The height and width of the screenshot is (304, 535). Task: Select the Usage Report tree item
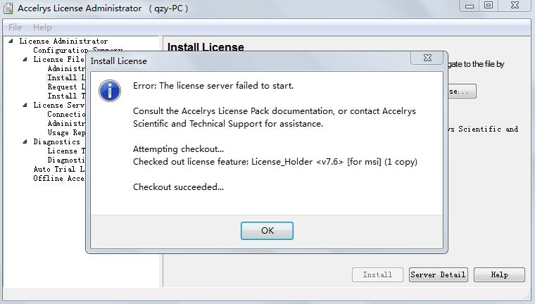66,133
